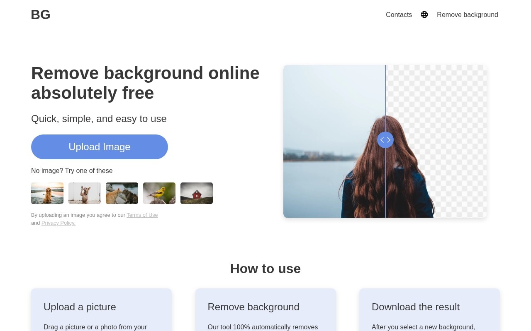
Task: Open the Privacy Policy link
Action: pyautogui.click(x=58, y=223)
